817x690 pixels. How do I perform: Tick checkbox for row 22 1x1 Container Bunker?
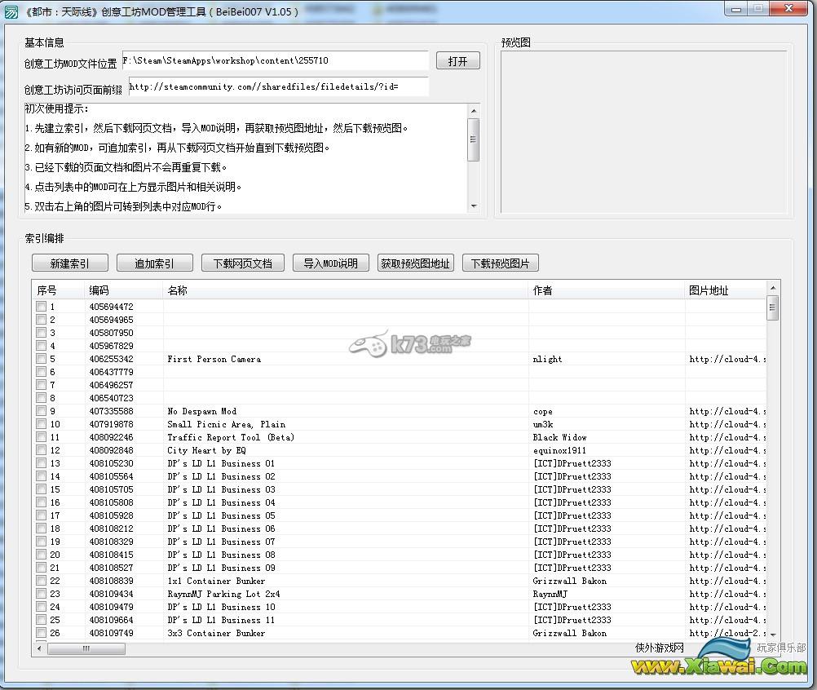click(x=41, y=581)
